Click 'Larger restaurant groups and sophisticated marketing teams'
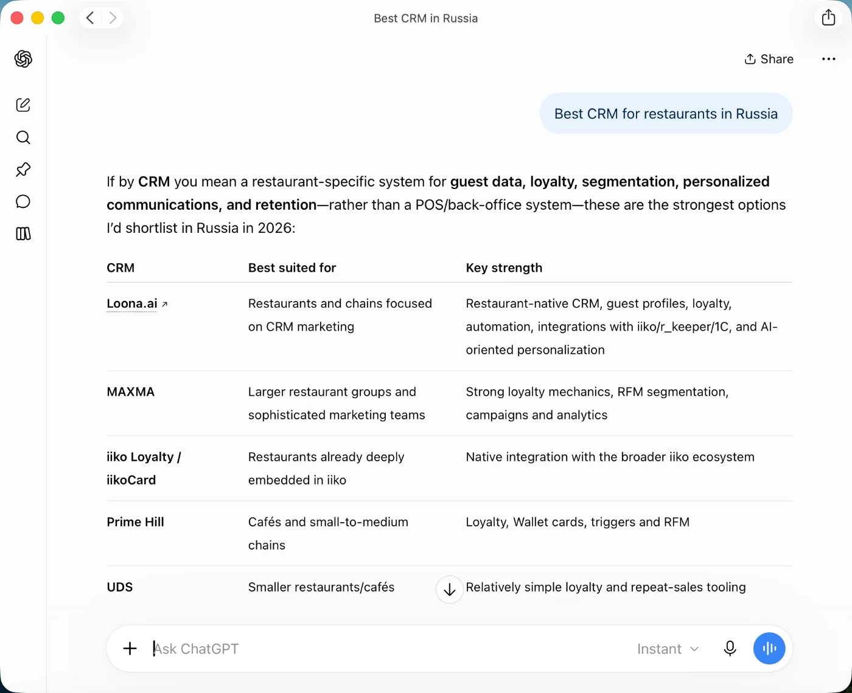This screenshot has height=693, width=852. [x=337, y=404]
